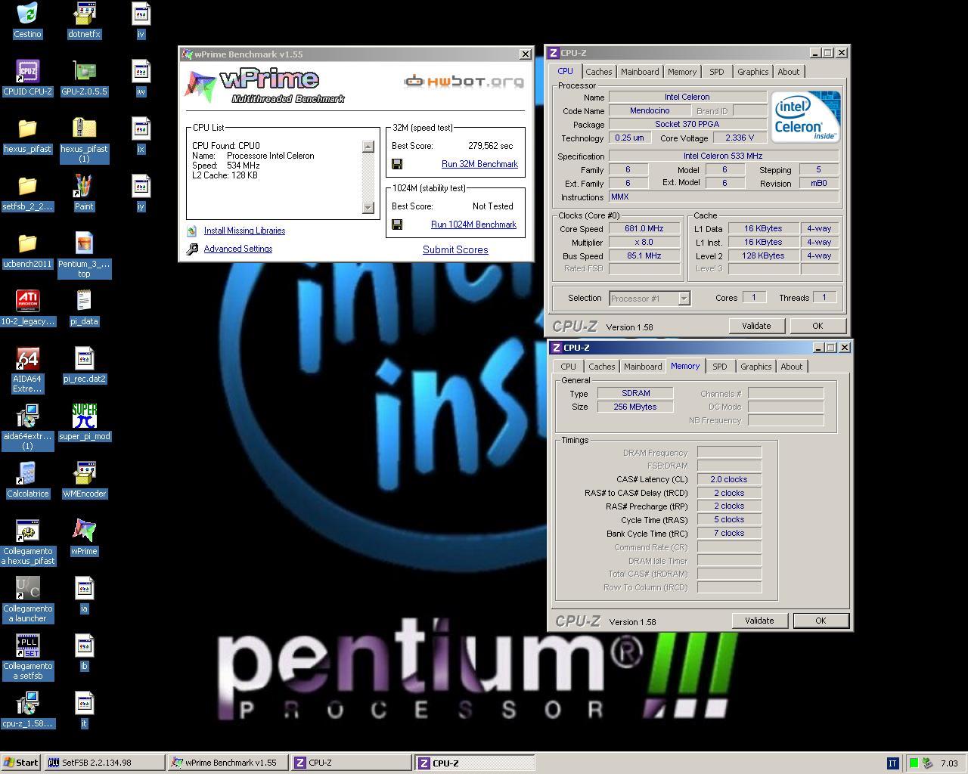This screenshot has height=774, width=968.
Task: Open wPrime Advanced Settings link
Action: pyautogui.click(x=237, y=249)
